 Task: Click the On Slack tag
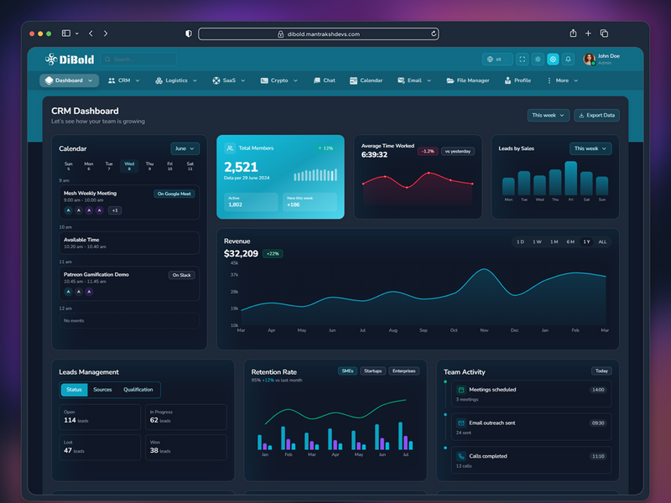181,275
